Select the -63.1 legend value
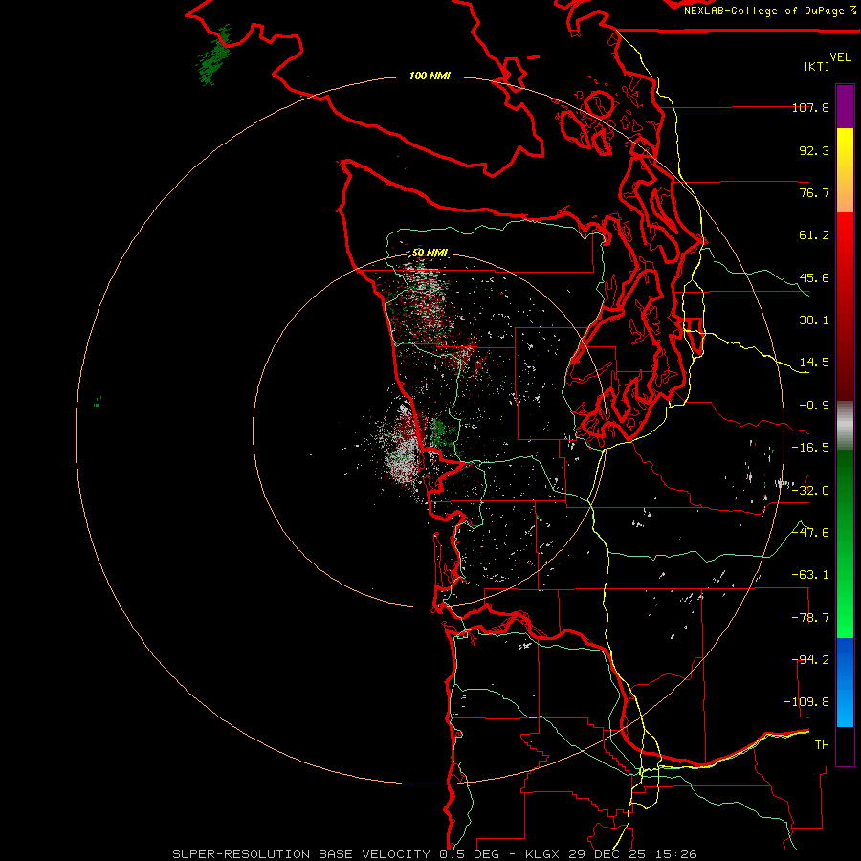This screenshot has width=861, height=861. 810,575
